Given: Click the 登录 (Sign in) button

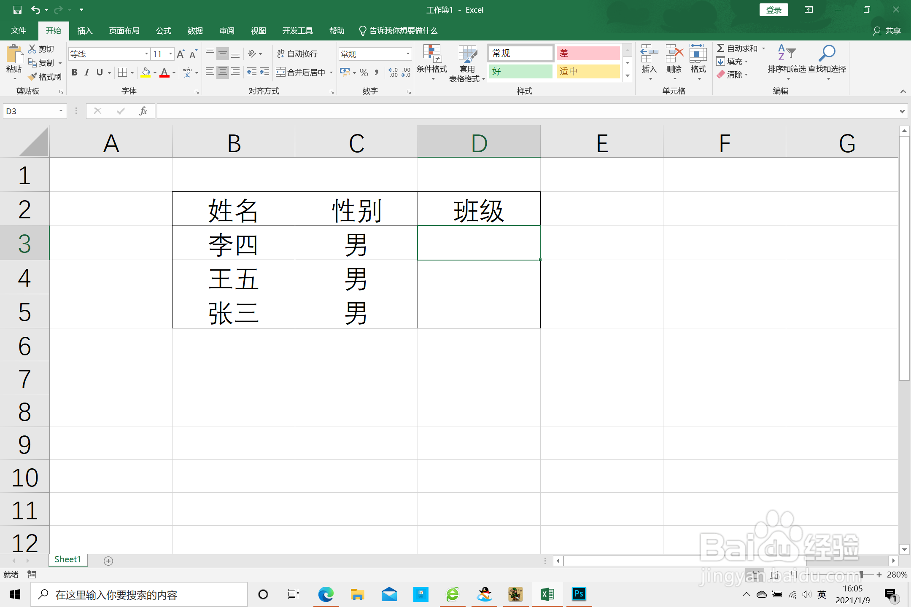Looking at the screenshot, I should 774,9.
